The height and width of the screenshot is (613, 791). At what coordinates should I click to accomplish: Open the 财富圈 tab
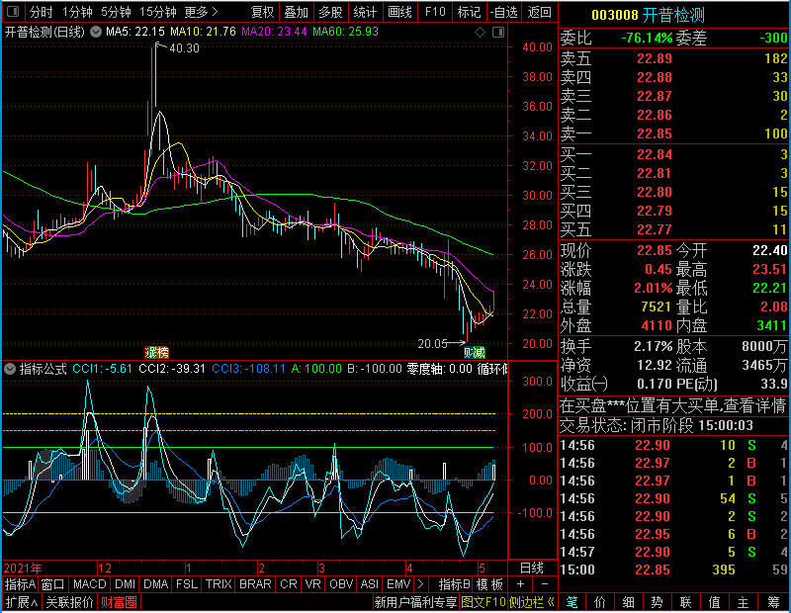[x=119, y=602]
